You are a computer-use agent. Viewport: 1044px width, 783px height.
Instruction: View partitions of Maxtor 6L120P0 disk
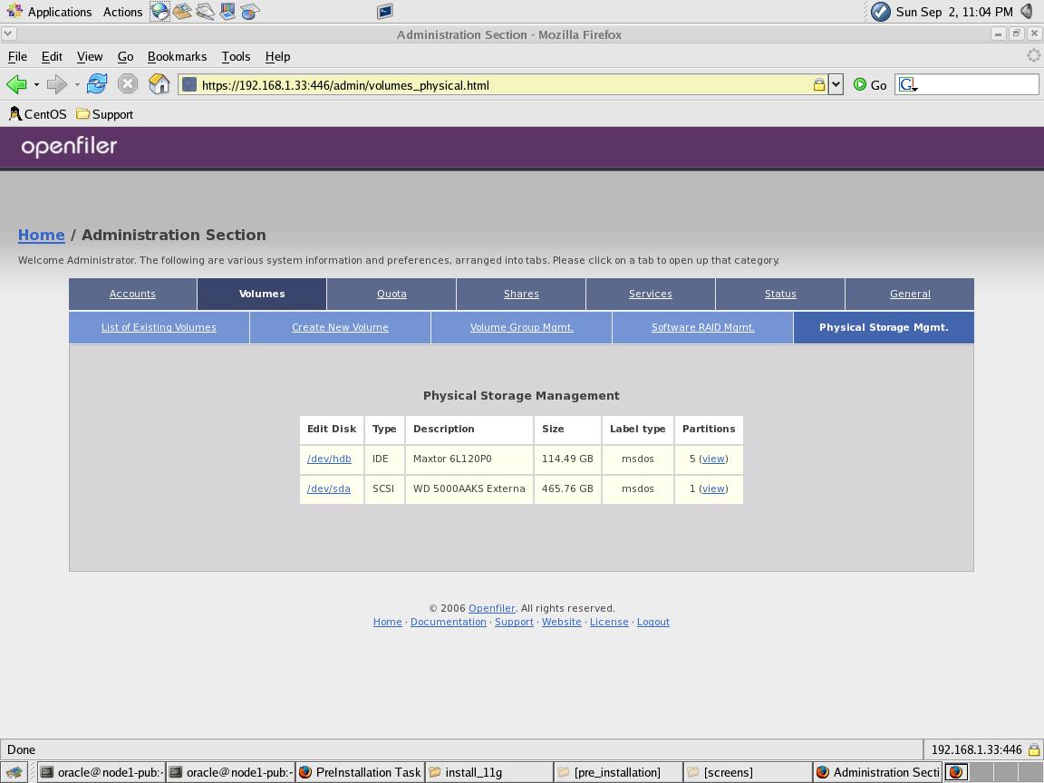tap(713, 459)
